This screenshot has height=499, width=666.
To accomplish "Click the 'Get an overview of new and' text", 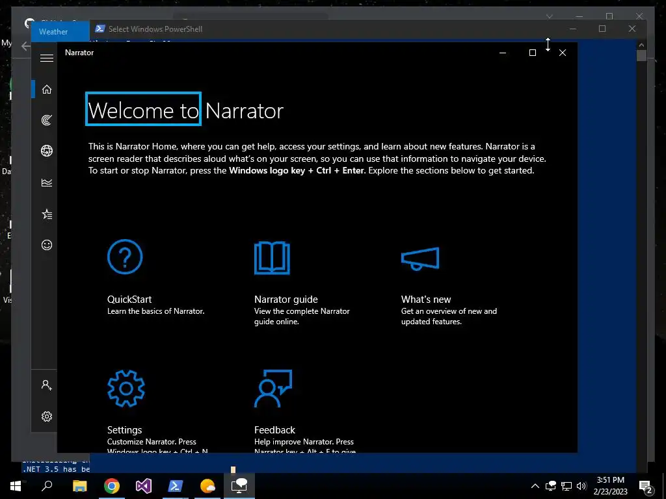I will click(449, 311).
